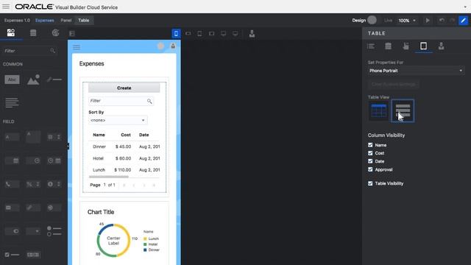Image resolution: width=471 pixels, height=265 pixels.
Task: Uncheck the Cost column visibility checkbox
Action: coord(370,153)
